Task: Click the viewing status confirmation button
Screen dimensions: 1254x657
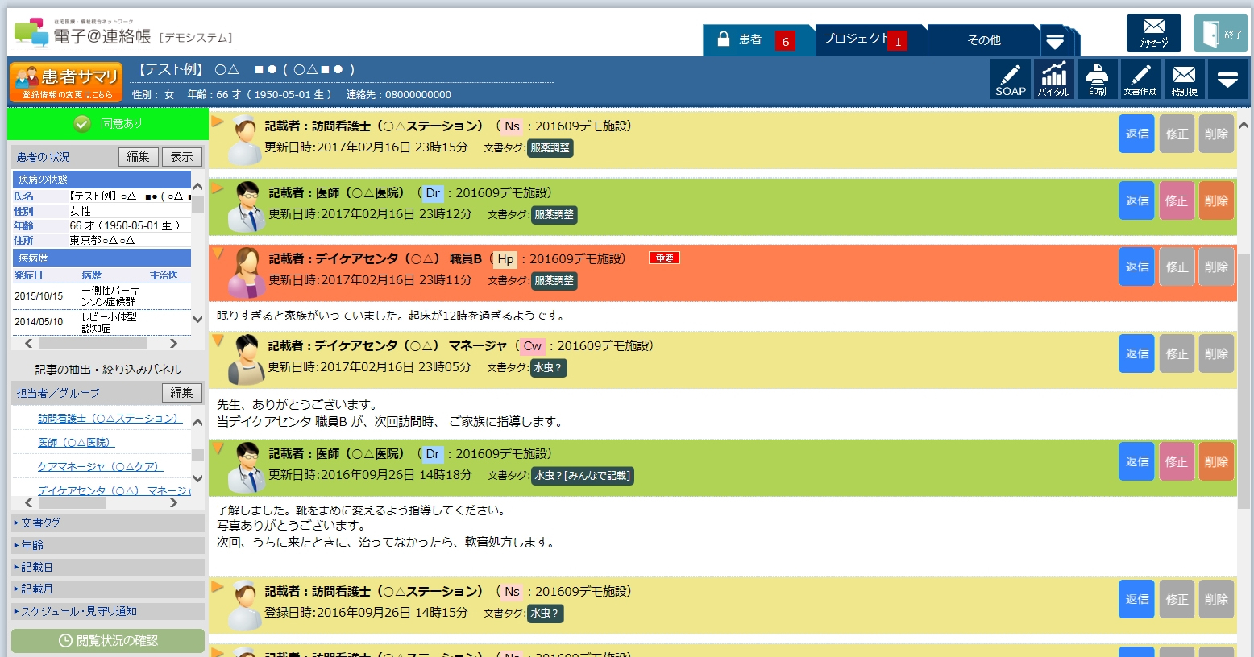Action: pyautogui.click(x=108, y=641)
